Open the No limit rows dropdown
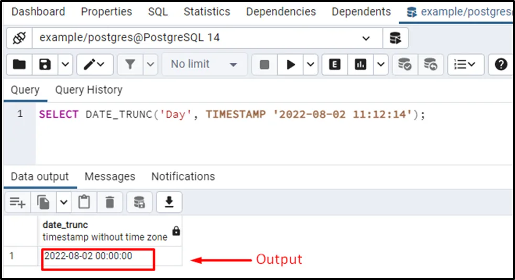Viewport: 515px width, 280px height. (204, 64)
